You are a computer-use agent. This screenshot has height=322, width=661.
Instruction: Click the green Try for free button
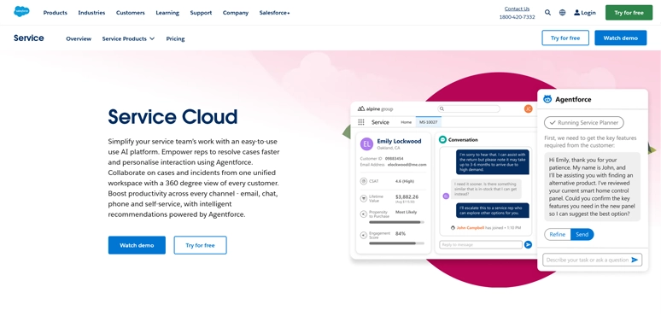click(x=629, y=13)
